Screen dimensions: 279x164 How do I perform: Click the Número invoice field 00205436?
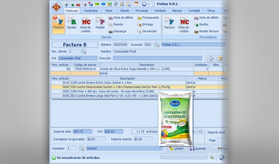pyautogui.click(x=121, y=45)
